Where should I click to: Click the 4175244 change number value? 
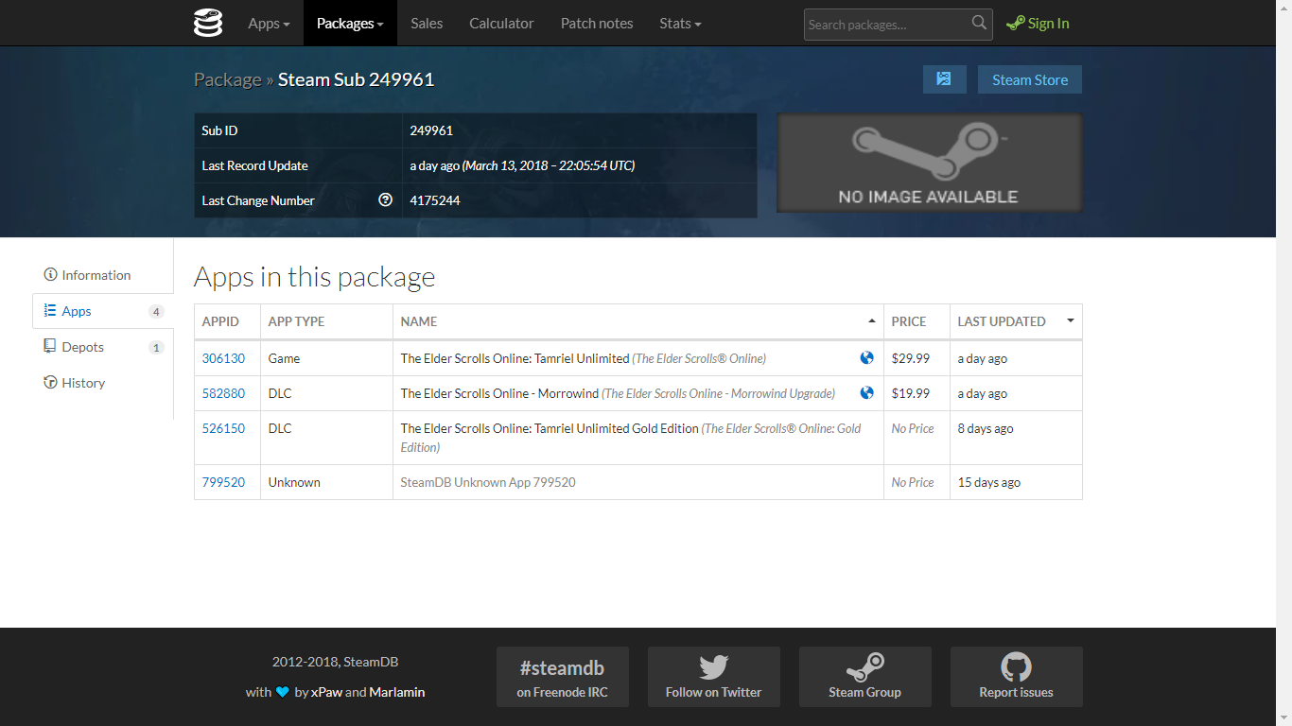point(435,200)
